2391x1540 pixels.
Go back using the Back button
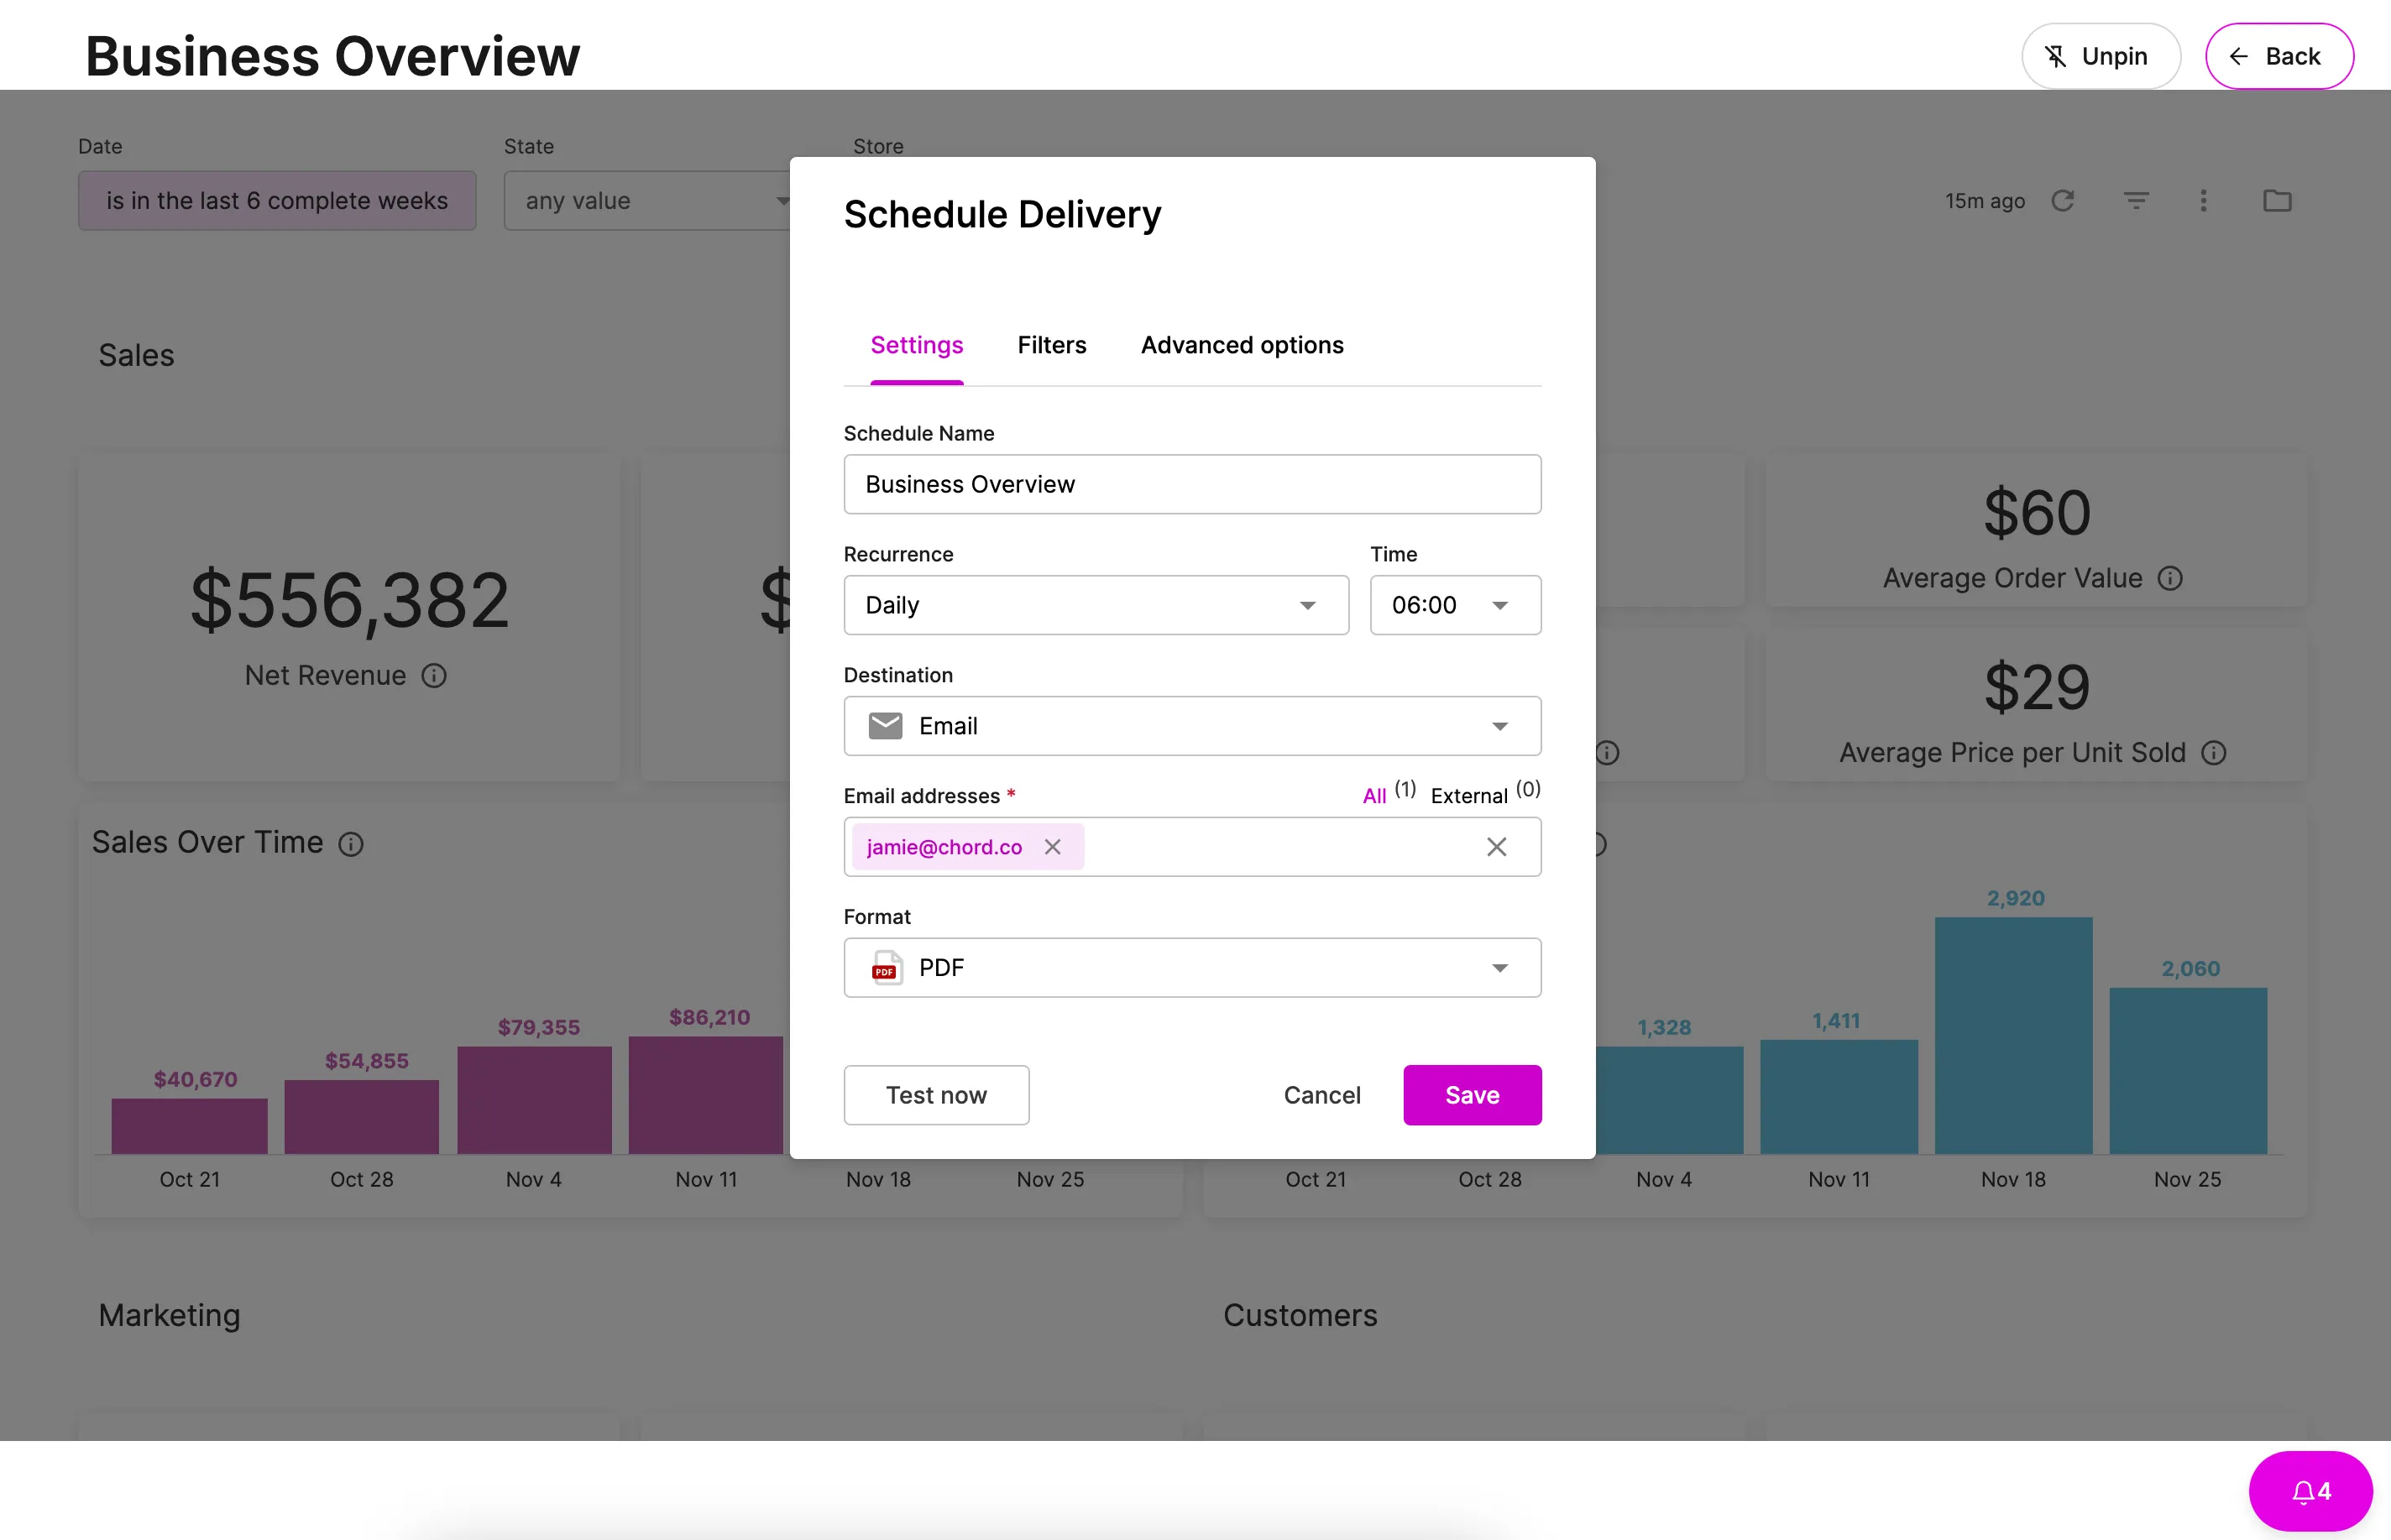coord(2279,56)
